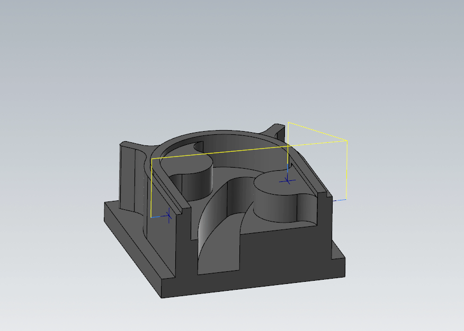Select the left vertical rib's outer face
The image size is (464, 331).
coord(127,177)
